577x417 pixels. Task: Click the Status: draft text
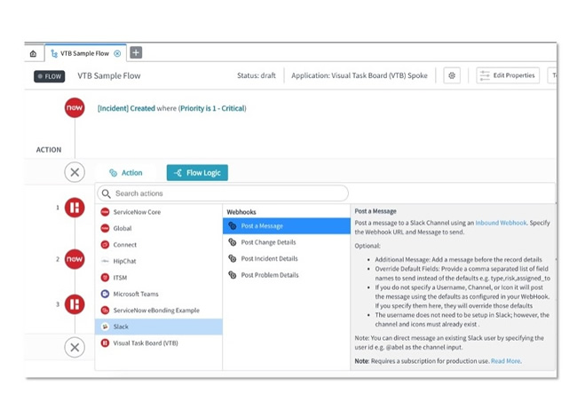tap(257, 75)
